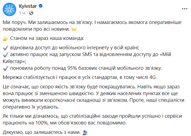The image size is (191, 136).
Task: Click the pointing hand emoji
Action: coord(6,39)
